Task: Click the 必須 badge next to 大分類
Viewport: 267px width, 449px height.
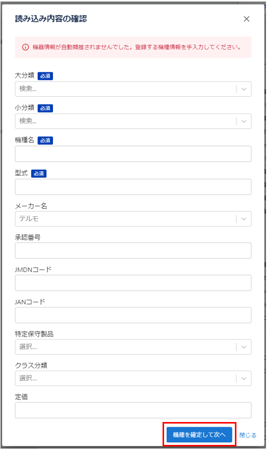Action: [45, 76]
